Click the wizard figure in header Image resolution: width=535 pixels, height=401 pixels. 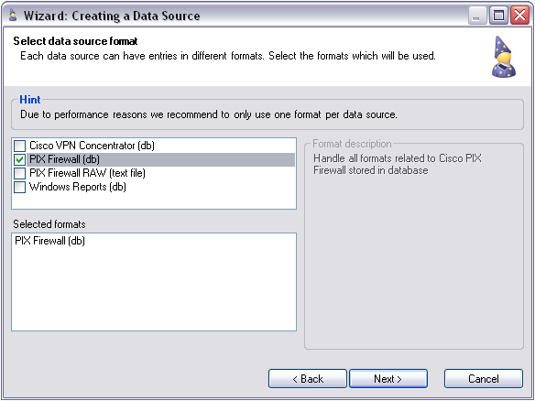pyautogui.click(x=504, y=57)
